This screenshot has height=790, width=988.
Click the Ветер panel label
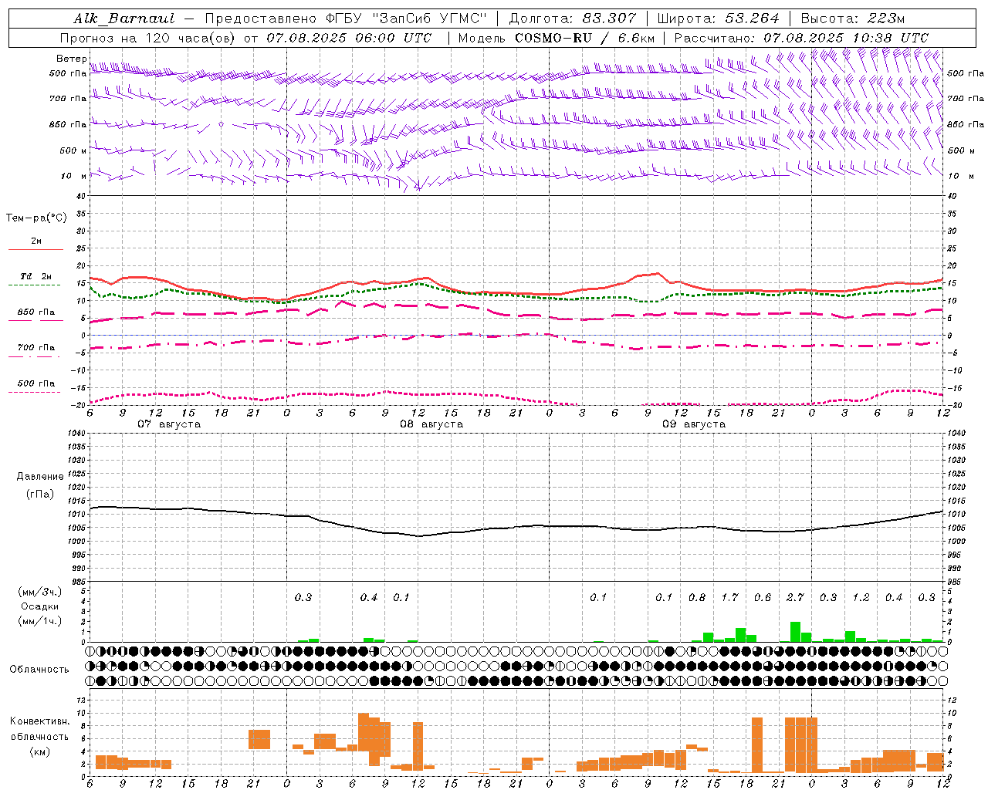pos(71,59)
